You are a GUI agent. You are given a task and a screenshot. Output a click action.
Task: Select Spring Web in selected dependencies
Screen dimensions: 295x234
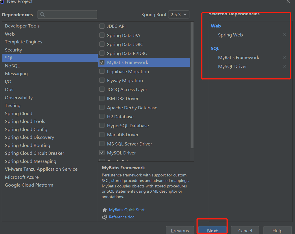pos(231,35)
